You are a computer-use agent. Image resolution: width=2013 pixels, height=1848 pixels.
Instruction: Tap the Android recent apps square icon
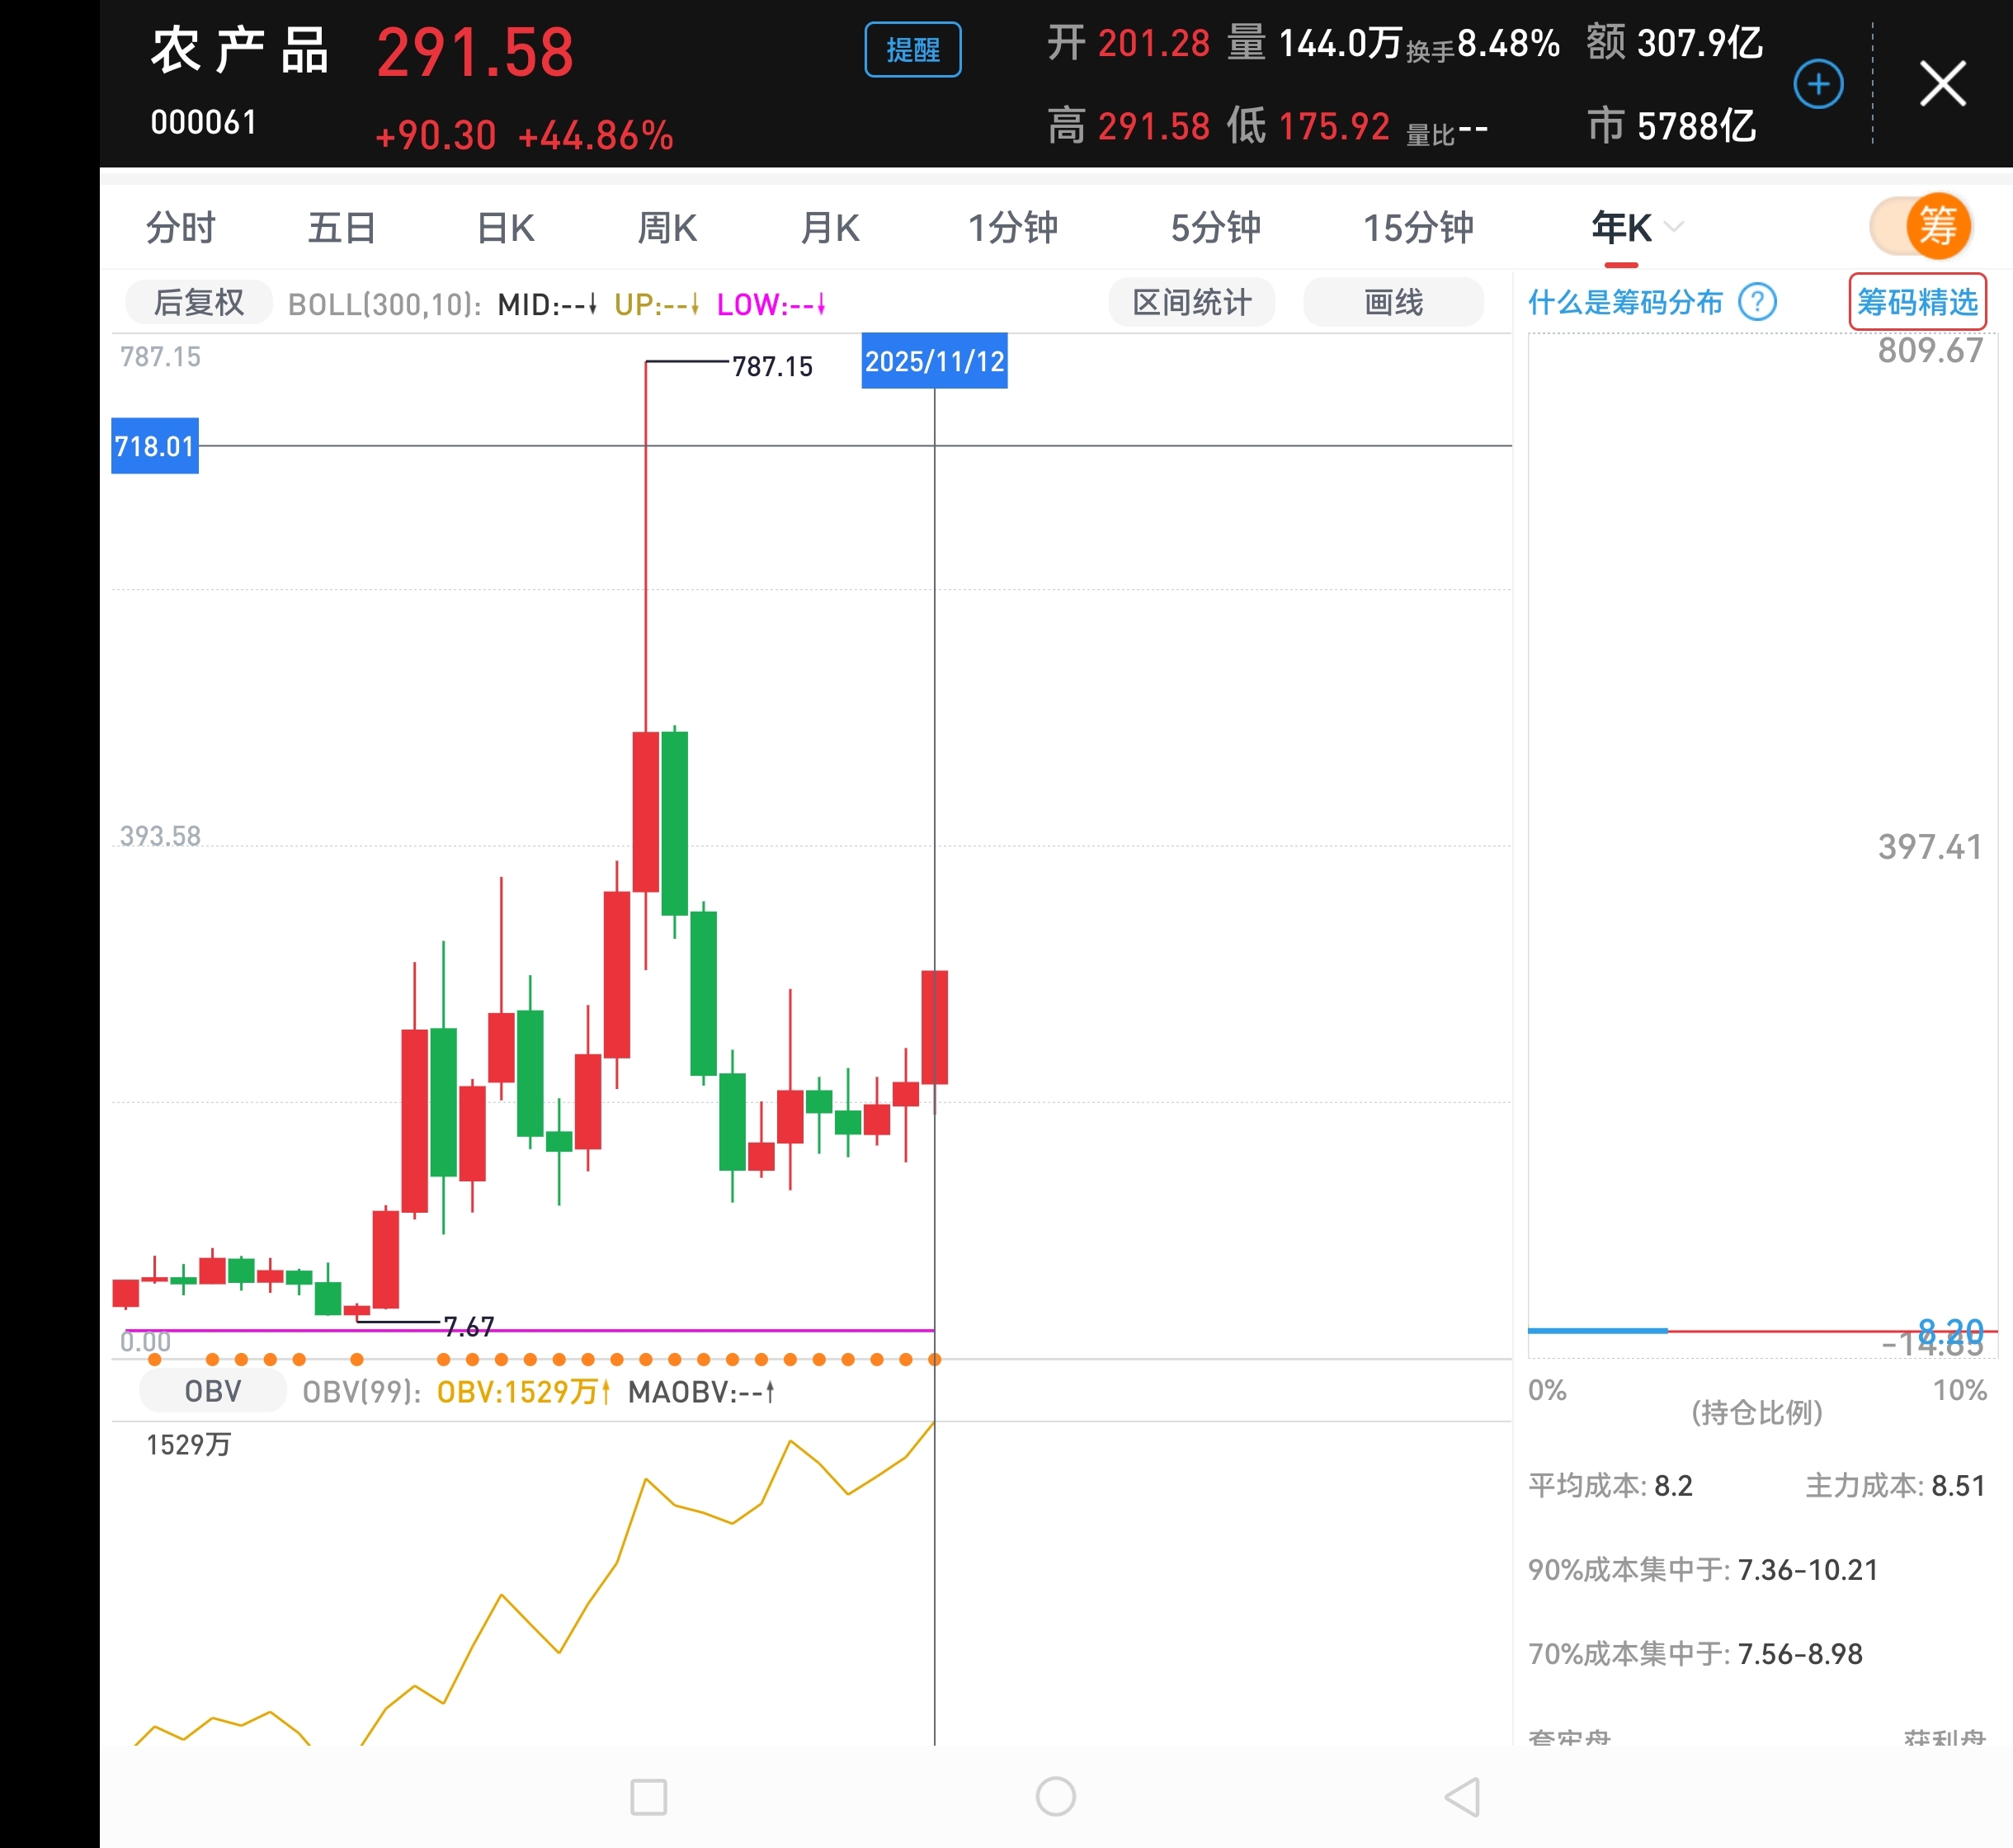648,1797
